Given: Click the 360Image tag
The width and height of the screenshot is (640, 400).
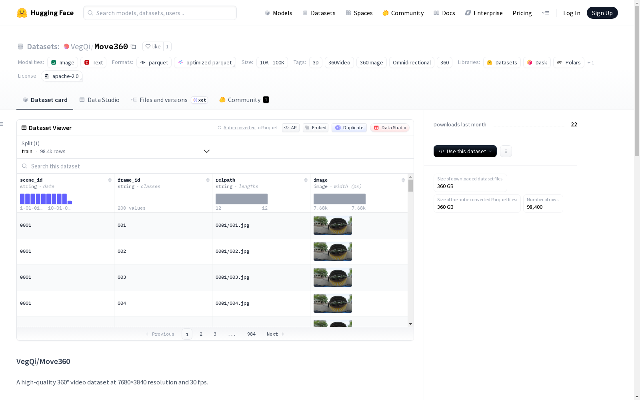Looking at the screenshot, I should (x=372, y=62).
